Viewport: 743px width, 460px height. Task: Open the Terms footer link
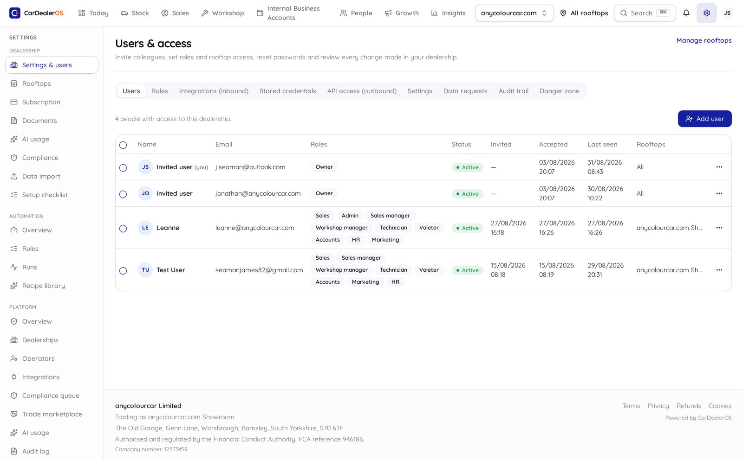631,406
